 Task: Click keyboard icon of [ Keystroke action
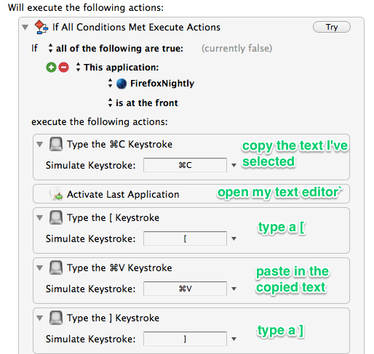point(56,217)
